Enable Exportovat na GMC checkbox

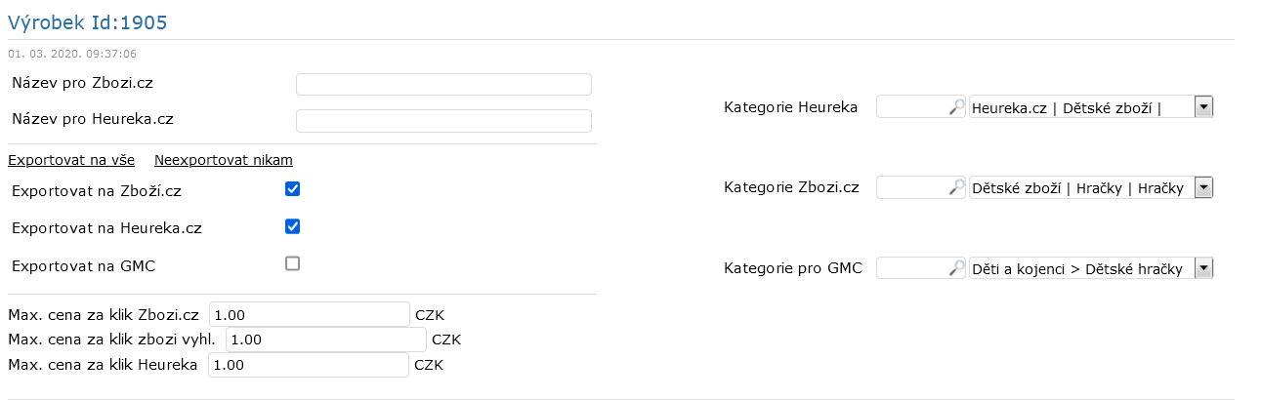pos(292,263)
